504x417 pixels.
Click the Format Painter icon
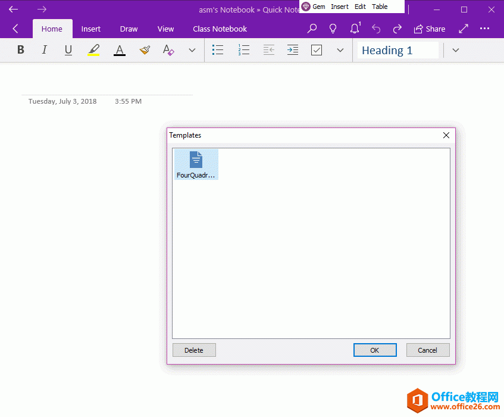coord(144,49)
